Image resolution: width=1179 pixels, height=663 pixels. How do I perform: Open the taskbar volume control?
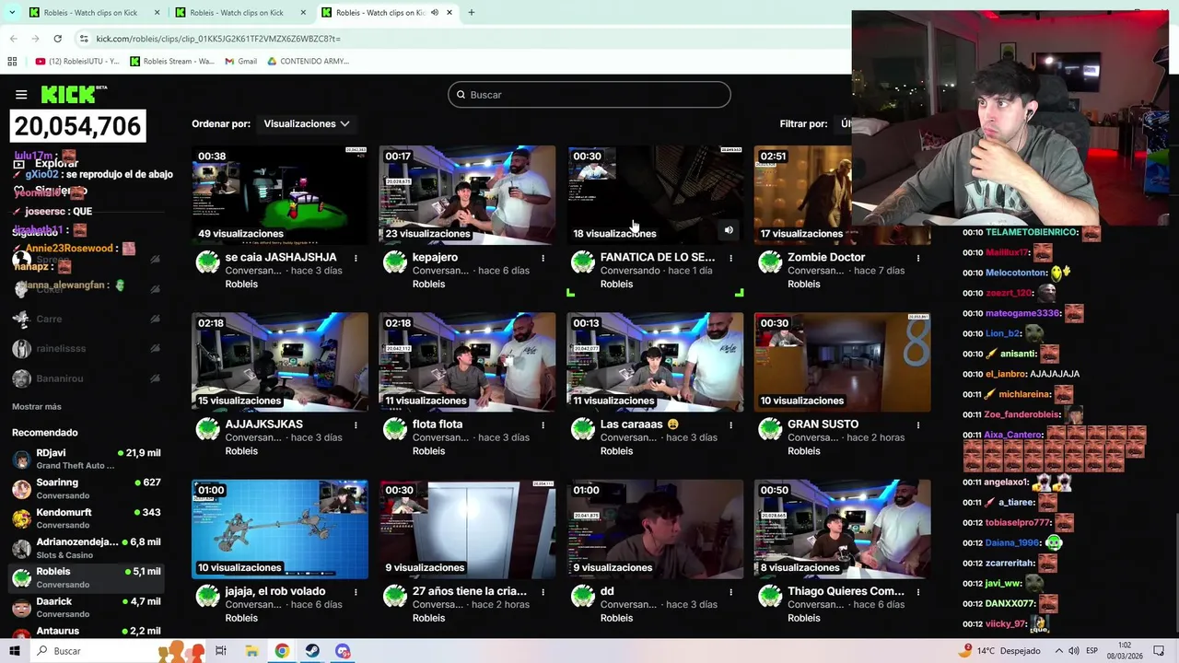point(1074,651)
